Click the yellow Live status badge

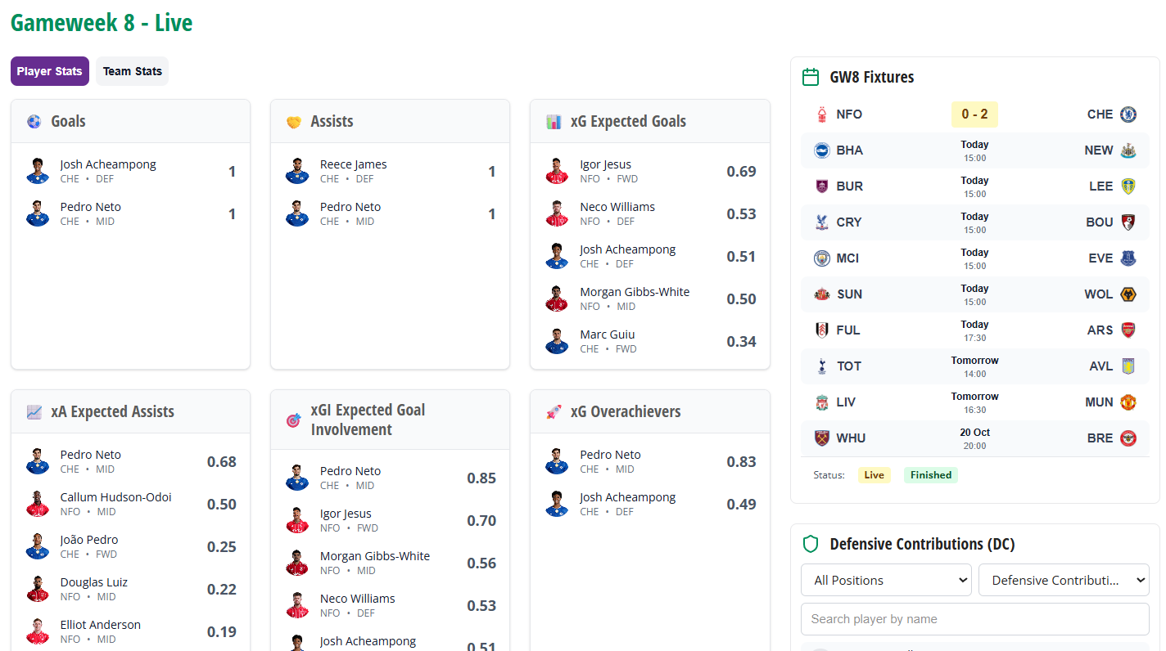874,475
